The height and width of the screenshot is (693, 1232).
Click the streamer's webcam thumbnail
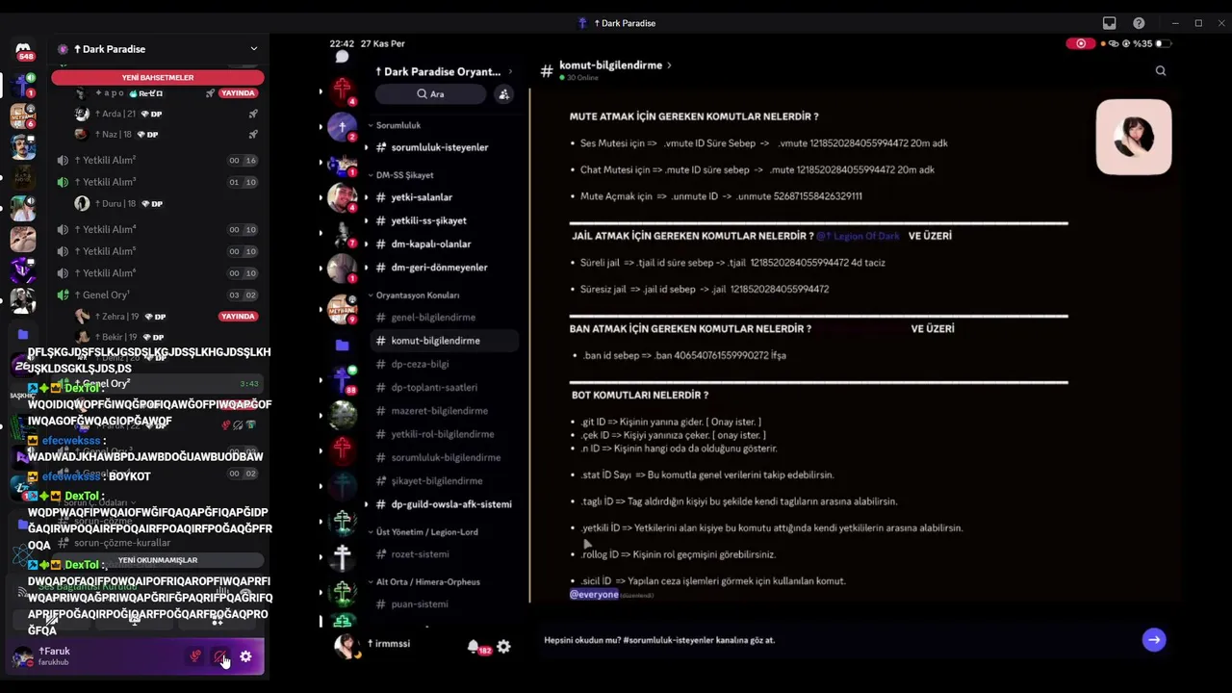pos(1134,138)
